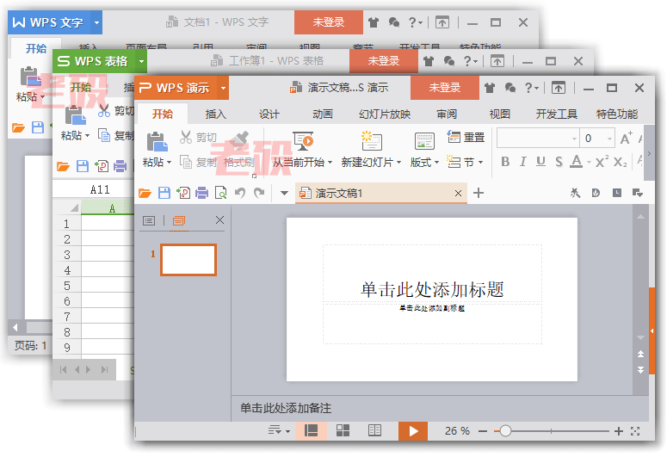The image size is (667, 457).
Task: Open WPS 表格 application menu dropdown
Action: [x=141, y=61]
